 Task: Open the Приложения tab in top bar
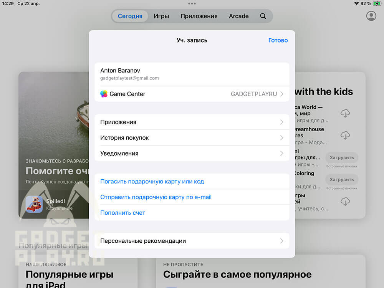(x=199, y=16)
